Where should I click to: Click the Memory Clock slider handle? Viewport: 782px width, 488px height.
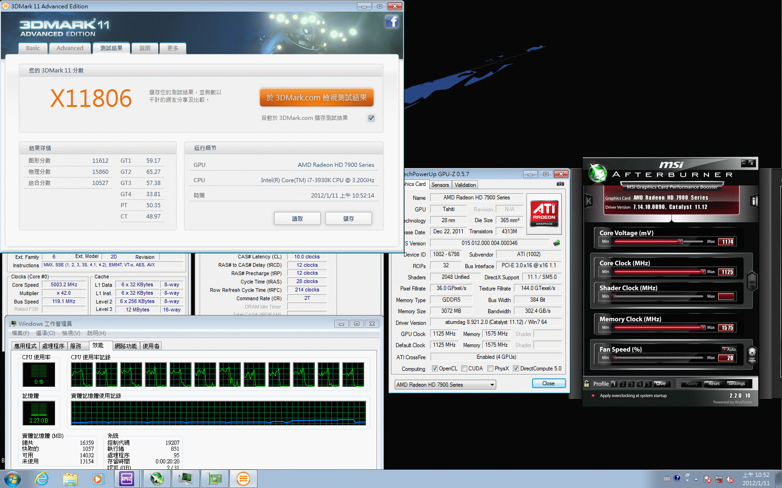pos(703,327)
